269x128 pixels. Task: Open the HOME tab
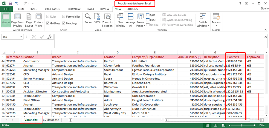point(20,9)
